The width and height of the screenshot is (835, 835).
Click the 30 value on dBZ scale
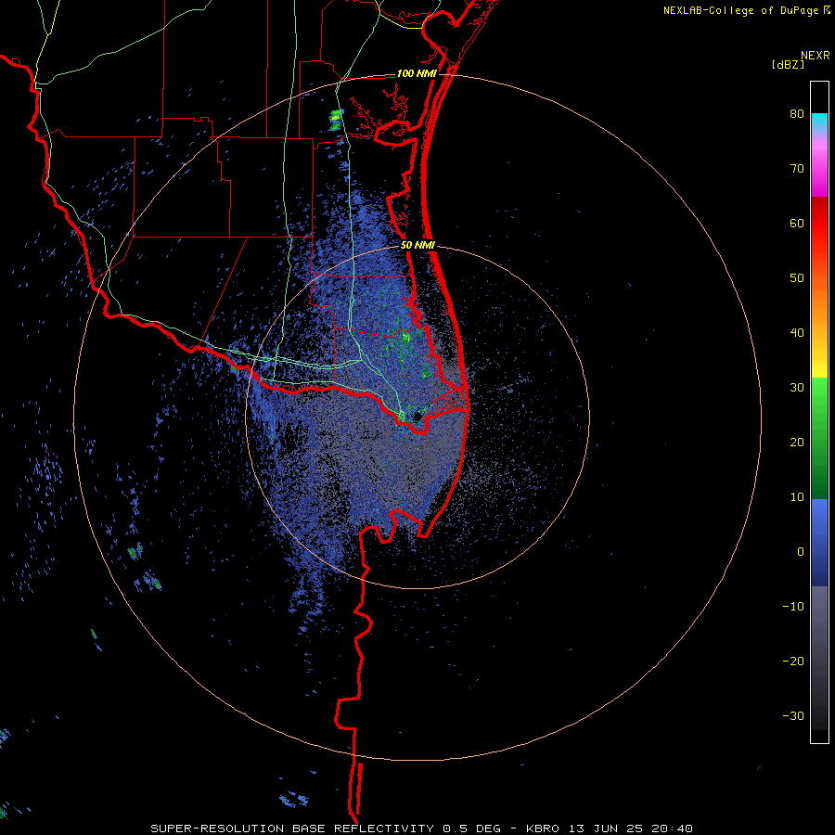[797, 388]
